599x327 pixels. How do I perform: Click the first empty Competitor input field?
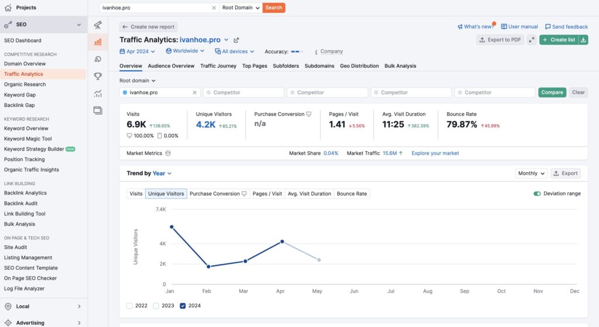[x=243, y=92]
